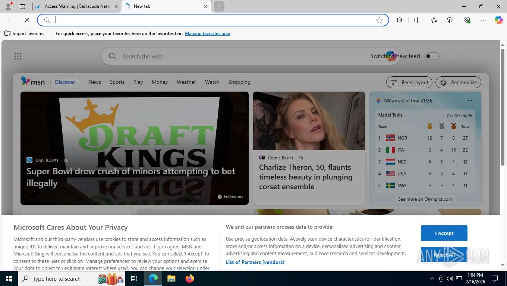Click the SWE row in Medal Table
Image resolution: width=507 pixels, height=286 pixels.
(425, 185)
